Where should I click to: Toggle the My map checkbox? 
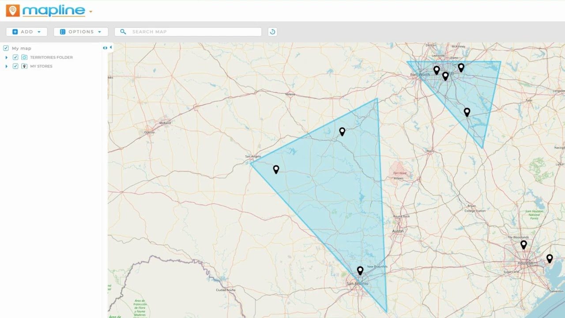pos(6,48)
